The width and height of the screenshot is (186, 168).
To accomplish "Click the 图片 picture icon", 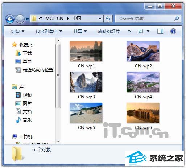I will [18, 103].
